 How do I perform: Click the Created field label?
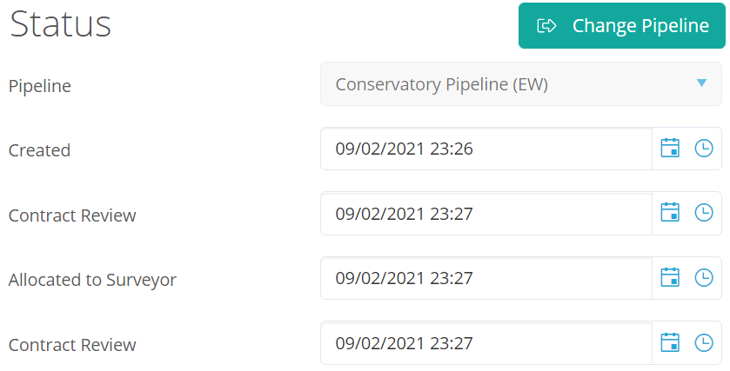[x=39, y=150]
